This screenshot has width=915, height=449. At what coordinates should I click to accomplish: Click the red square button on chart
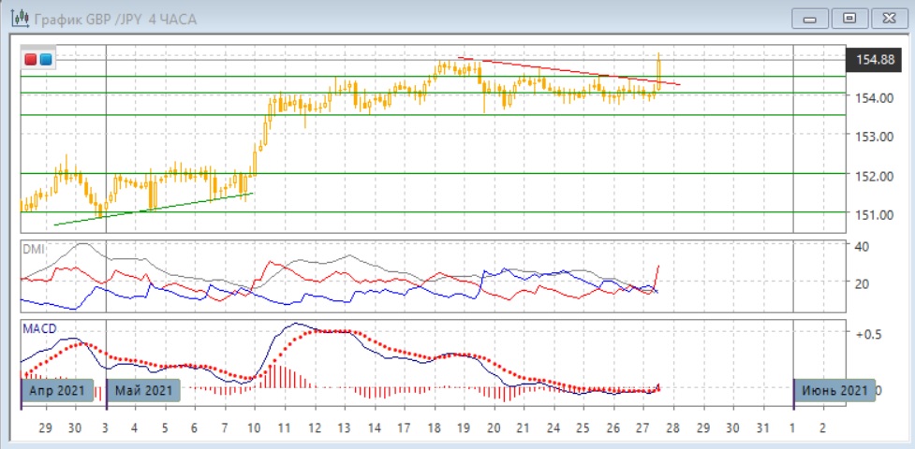(31, 60)
